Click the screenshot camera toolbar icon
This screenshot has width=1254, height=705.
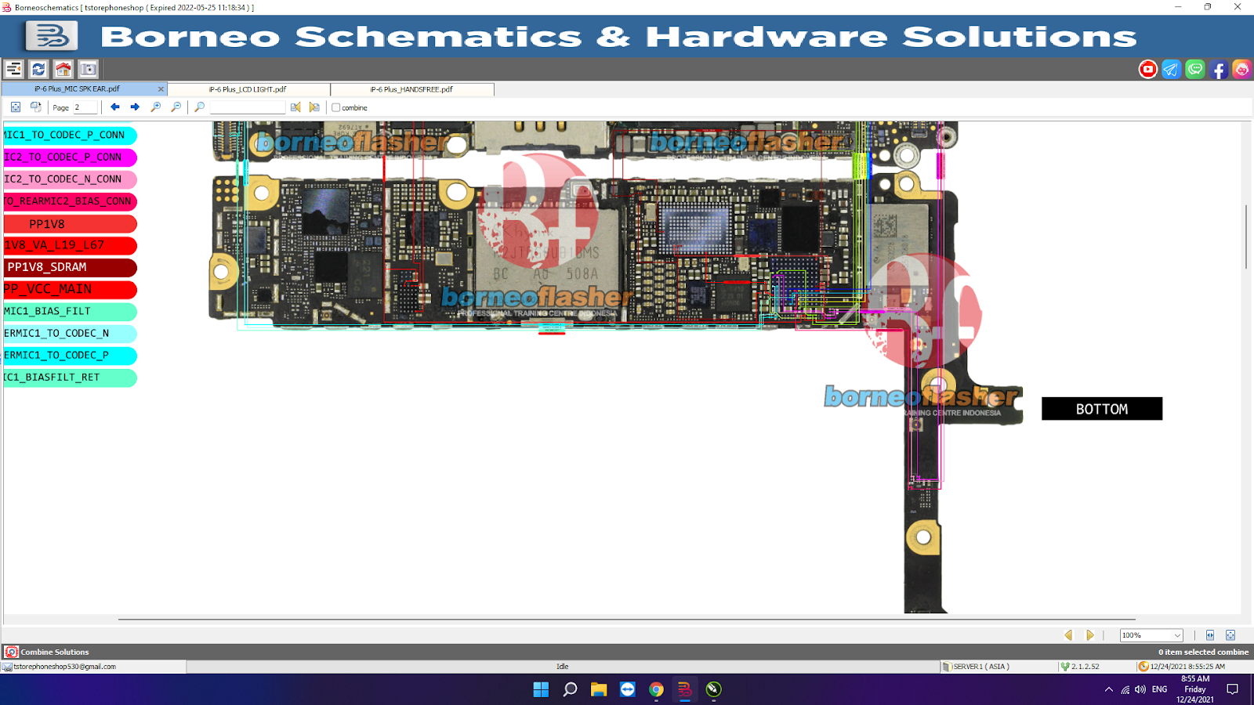89,69
